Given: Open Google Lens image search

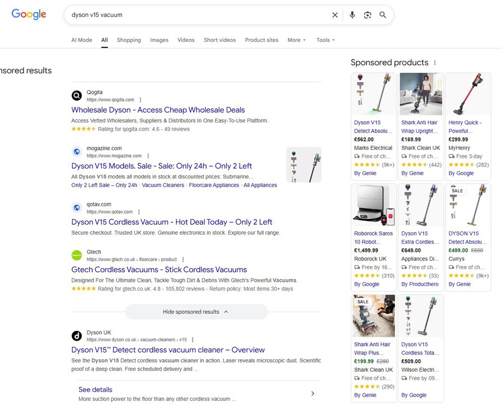Looking at the screenshot, I should click(367, 15).
